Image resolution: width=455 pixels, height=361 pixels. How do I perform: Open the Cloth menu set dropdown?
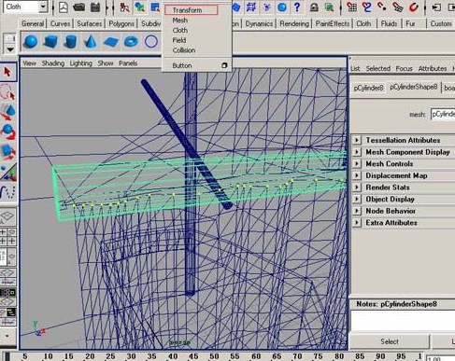click(x=43, y=7)
